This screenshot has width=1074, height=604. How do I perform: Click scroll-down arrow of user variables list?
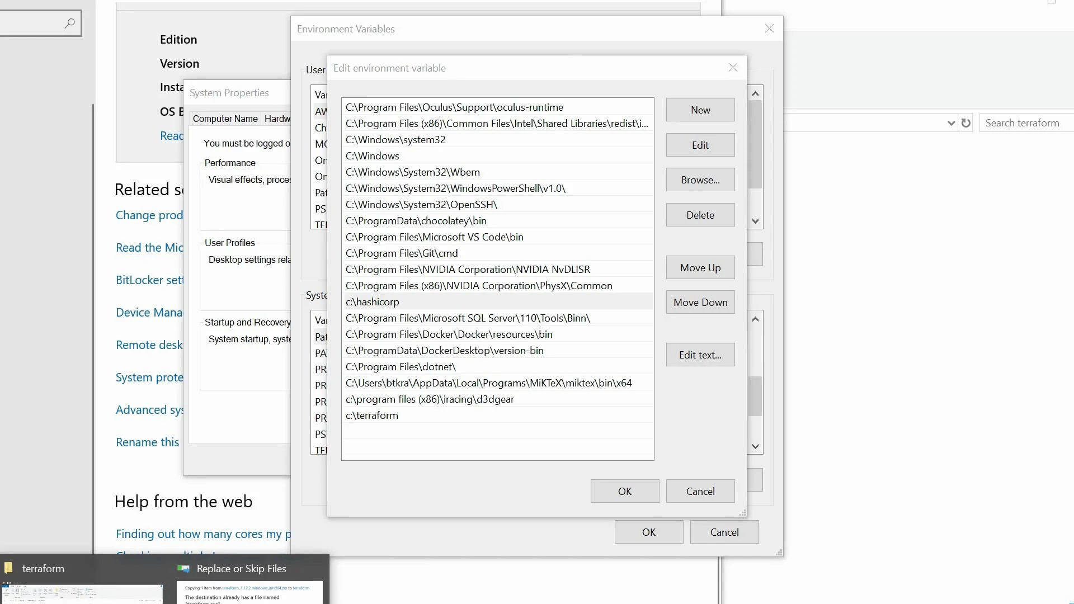[755, 221]
